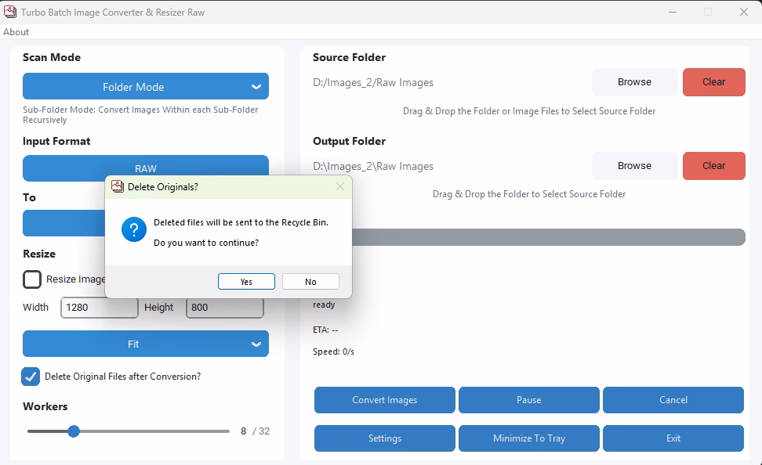This screenshot has height=465, width=762.
Task: Clear the Source Folder path
Action: click(x=713, y=82)
